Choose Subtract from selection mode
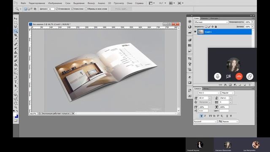The width and height of the screenshot is (270, 152). coord(32,9)
